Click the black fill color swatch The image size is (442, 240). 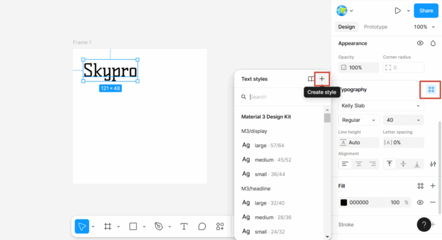344,202
